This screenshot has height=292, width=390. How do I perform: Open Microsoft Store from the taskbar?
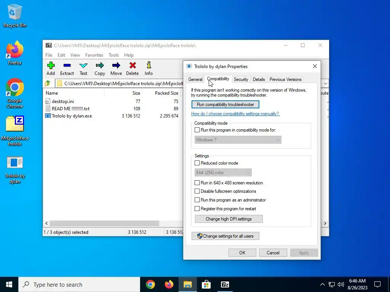click(x=206, y=284)
